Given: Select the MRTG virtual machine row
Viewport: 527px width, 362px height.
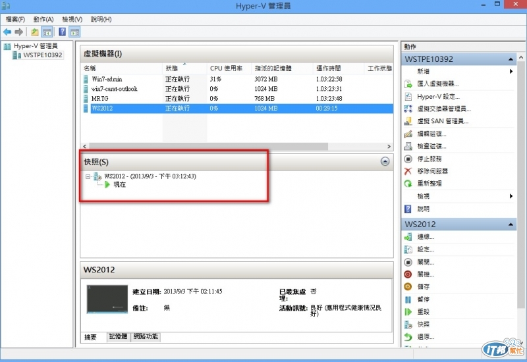Looking at the screenshot, I should (x=237, y=99).
